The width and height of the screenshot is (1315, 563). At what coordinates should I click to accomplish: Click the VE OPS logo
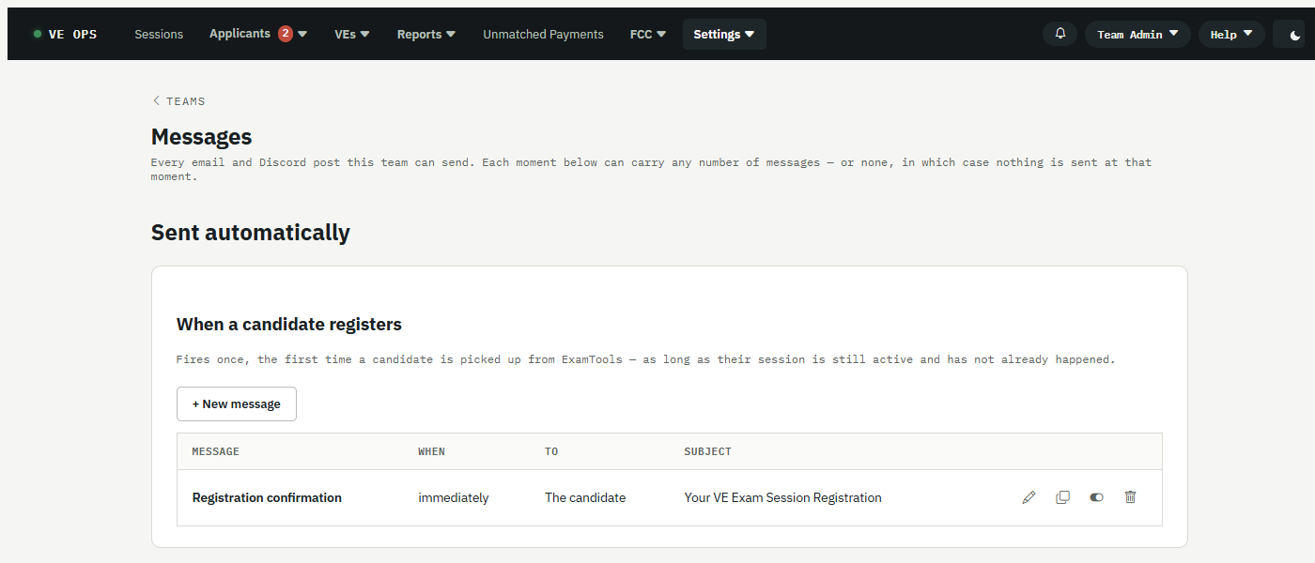pyautogui.click(x=65, y=34)
